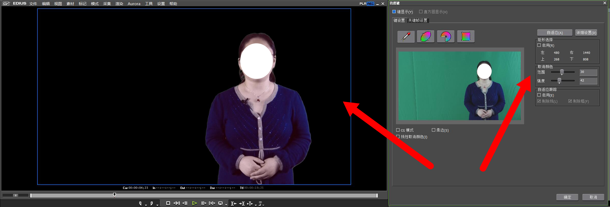The image size is (610, 207).
Task: Click the shuttle slider control
Action: (x=16, y=195)
